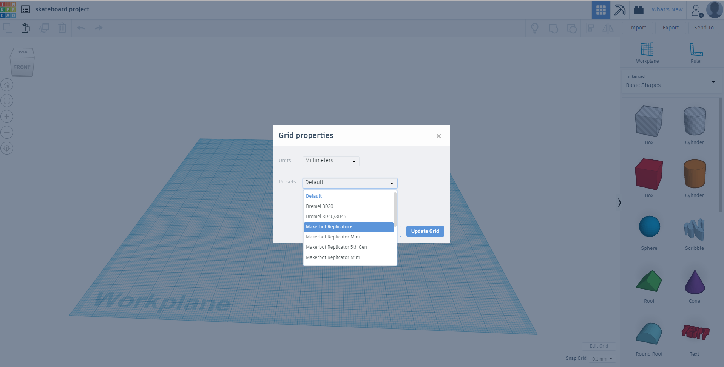
Task: Select the Makerbot Replicator 5th Gen preset
Action: click(349, 247)
